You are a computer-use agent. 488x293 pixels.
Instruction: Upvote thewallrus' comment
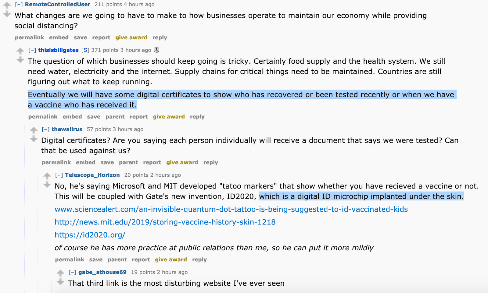(34, 130)
